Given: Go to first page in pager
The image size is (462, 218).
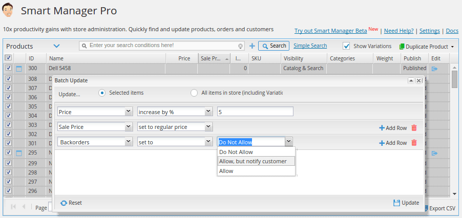Looking at the screenshot, I should coord(13,207).
